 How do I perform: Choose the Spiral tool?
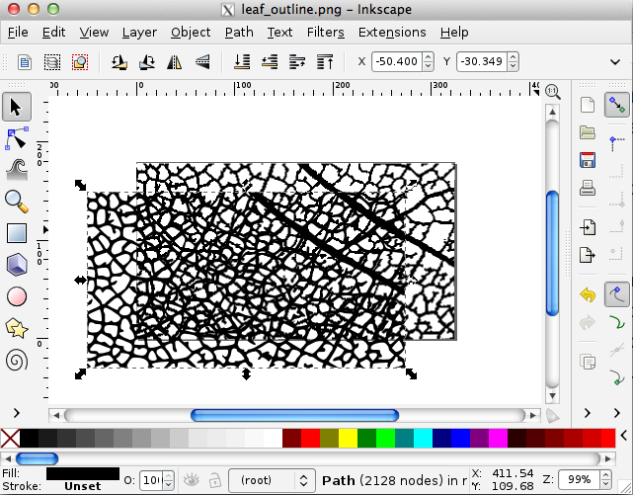17,360
